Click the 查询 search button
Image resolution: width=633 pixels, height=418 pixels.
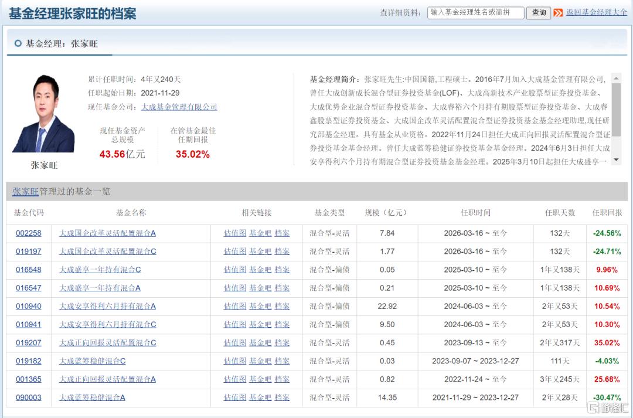[x=539, y=13]
